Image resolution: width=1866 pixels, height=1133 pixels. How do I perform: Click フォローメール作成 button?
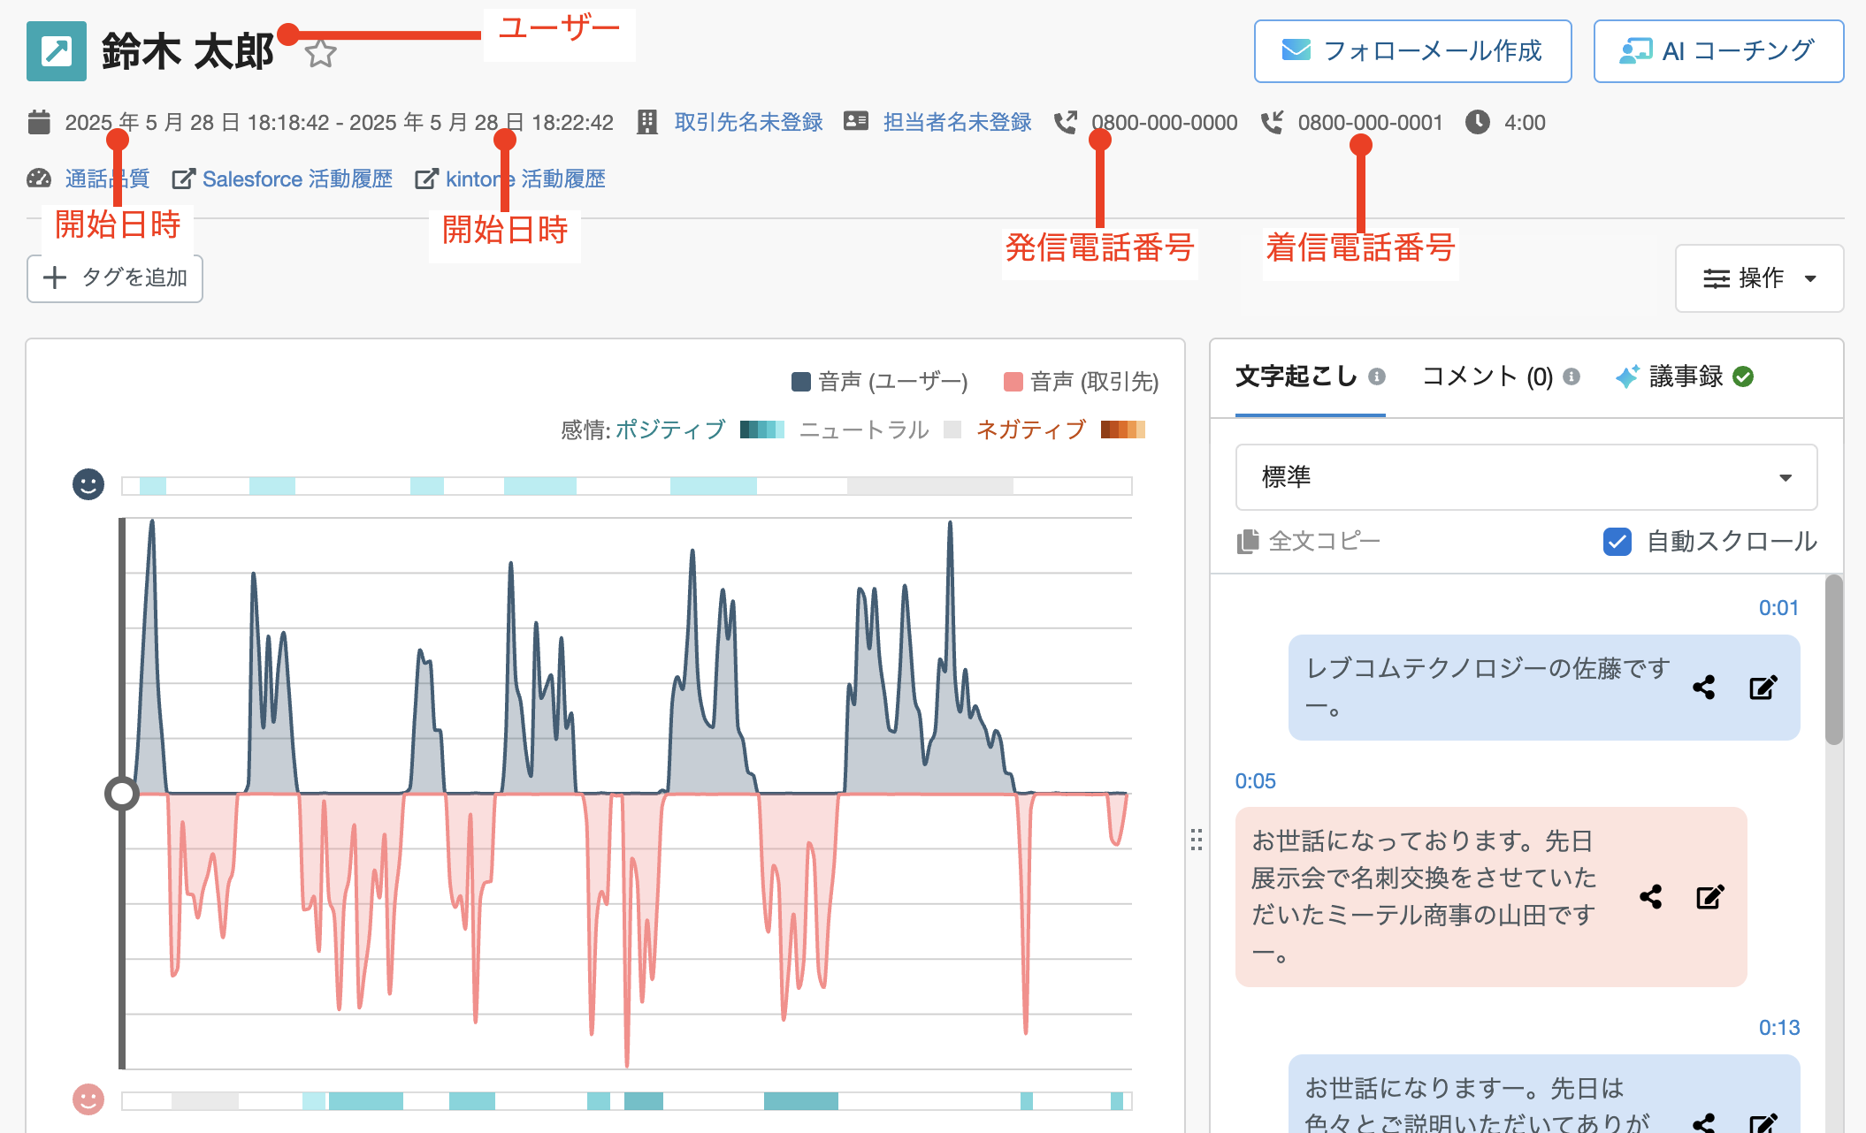(1412, 51)
